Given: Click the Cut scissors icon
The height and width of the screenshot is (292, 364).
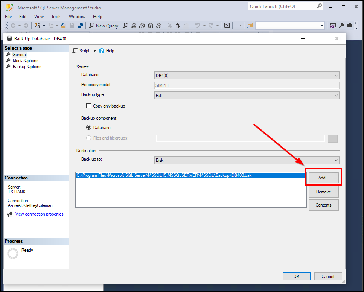Looking at the screenshot, I should tap(170, 26).
